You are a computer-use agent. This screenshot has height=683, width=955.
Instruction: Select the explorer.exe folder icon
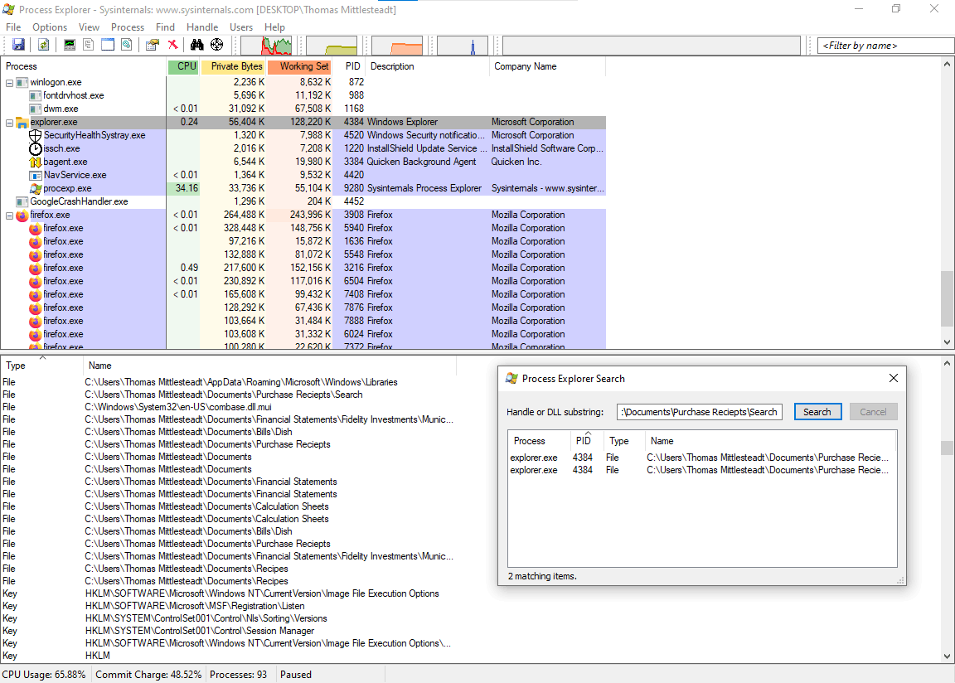22,123
